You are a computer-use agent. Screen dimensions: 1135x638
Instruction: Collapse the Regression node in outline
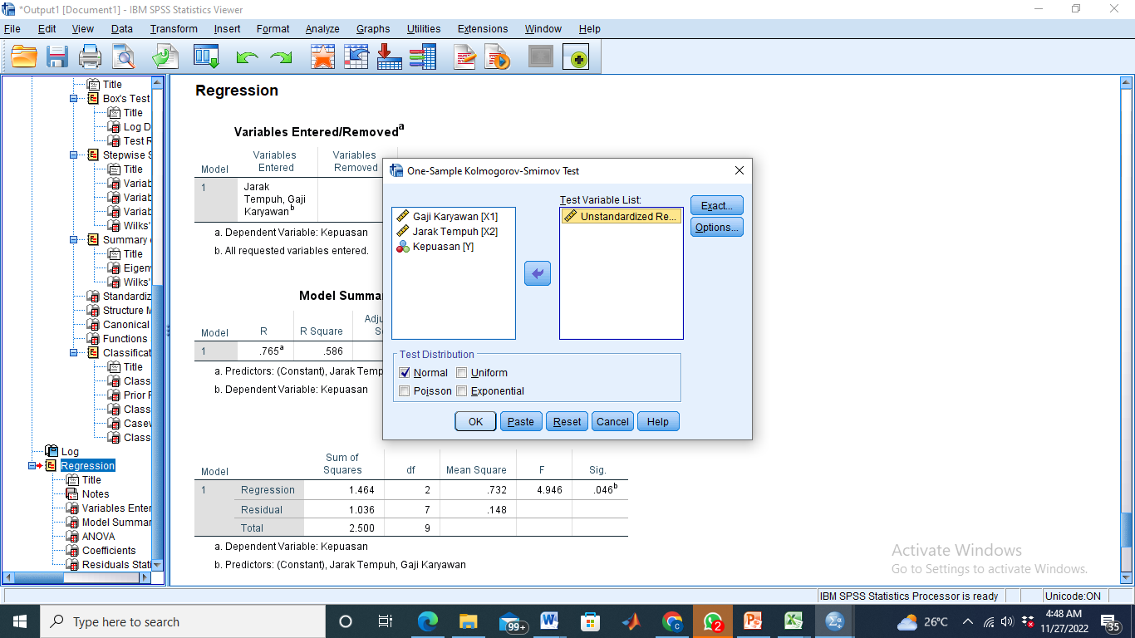32,466
